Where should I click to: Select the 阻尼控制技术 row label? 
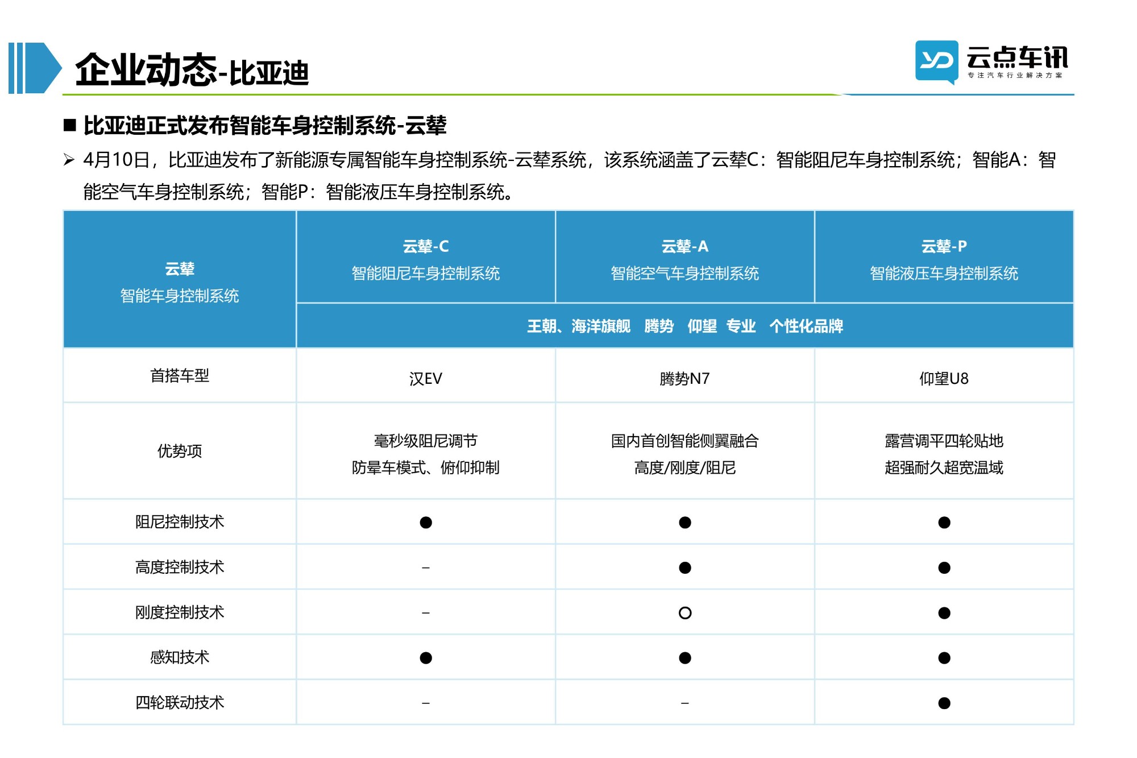click(180, 521)
